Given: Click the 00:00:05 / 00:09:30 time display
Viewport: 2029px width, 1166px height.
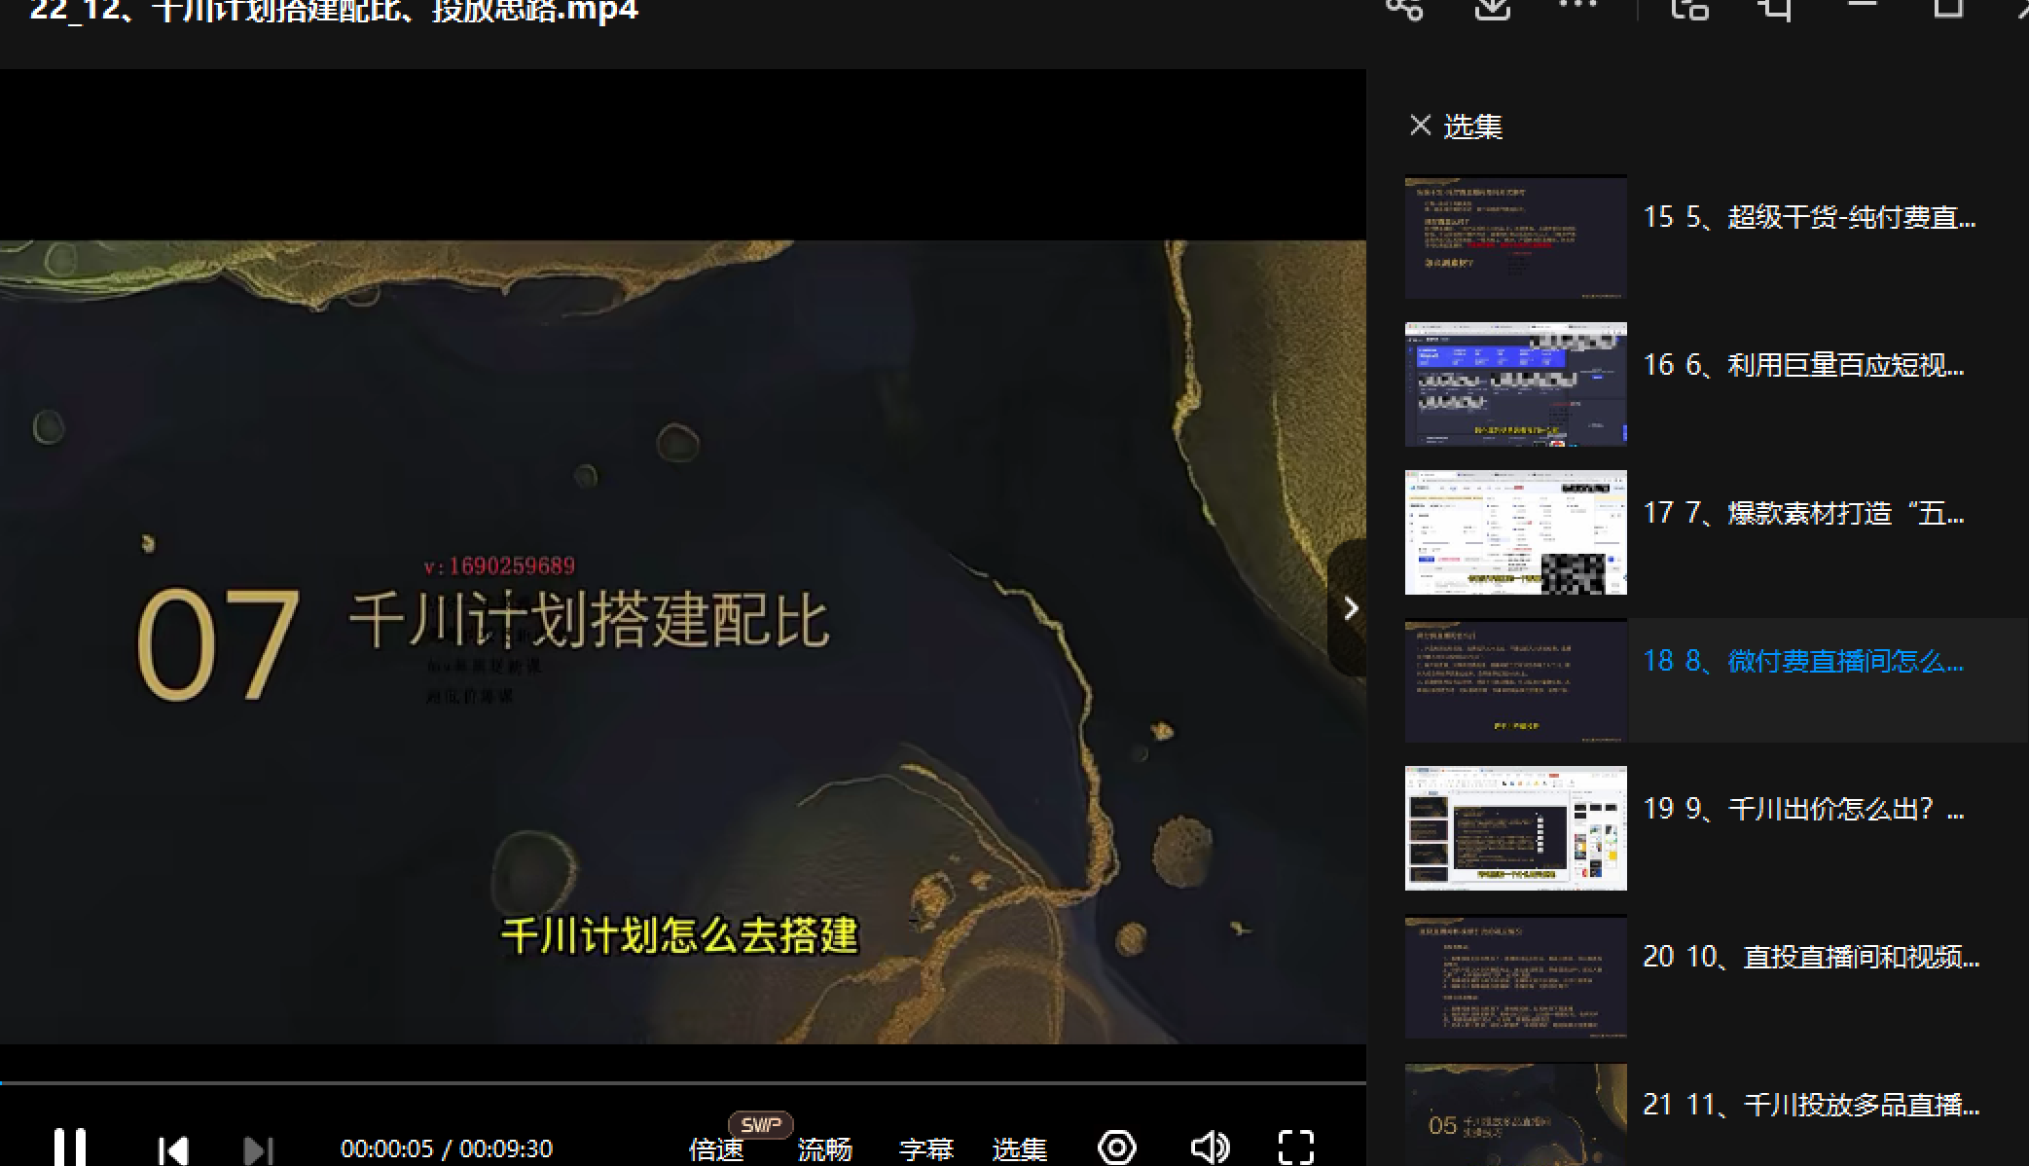Looking at the screenshot, I should (447, 1149).
